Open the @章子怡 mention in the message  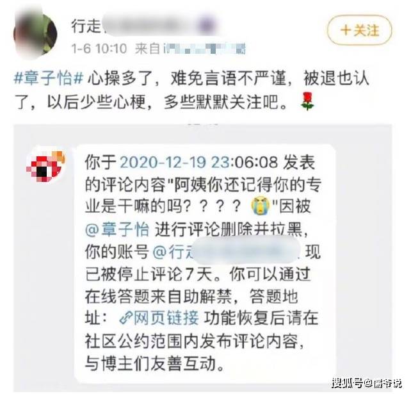(x=117, y=229)
